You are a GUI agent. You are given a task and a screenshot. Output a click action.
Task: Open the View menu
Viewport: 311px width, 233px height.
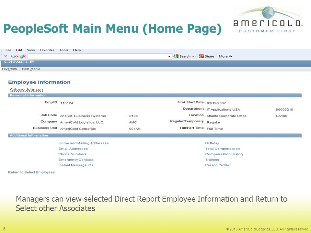pos(31,50)
